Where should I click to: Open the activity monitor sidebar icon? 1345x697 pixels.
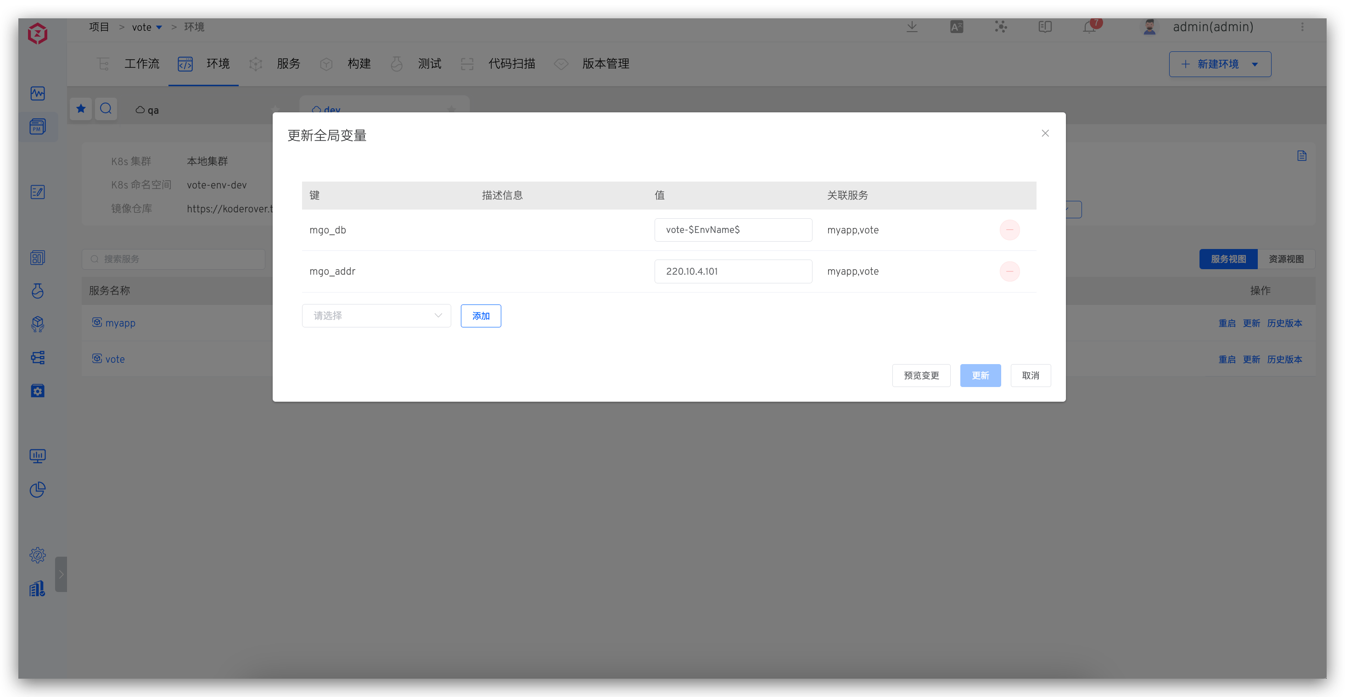coord(38,94)
